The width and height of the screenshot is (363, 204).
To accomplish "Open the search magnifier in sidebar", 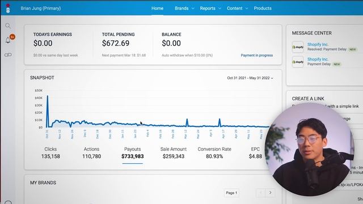I will (x=8, y=25).
